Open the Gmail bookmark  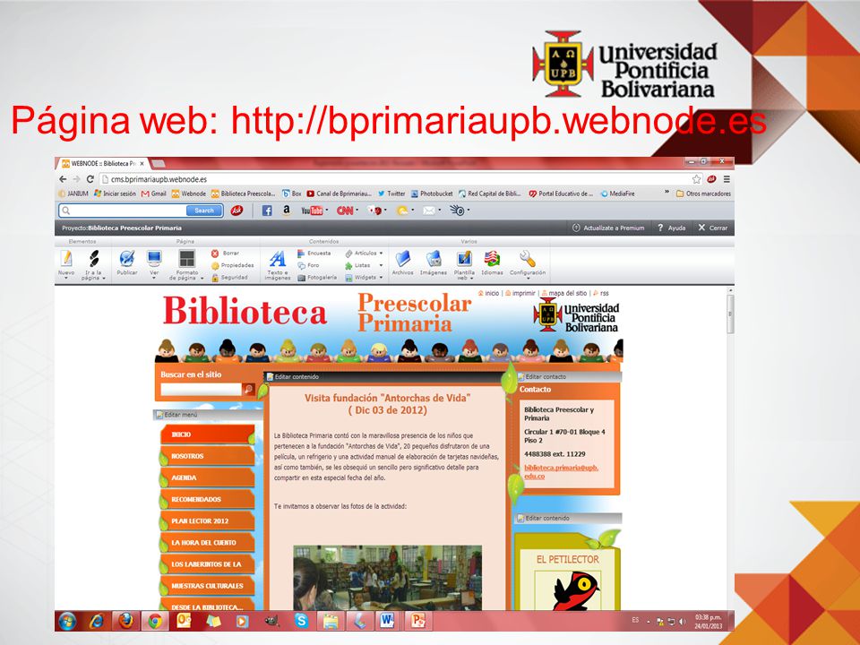[153, 193]
